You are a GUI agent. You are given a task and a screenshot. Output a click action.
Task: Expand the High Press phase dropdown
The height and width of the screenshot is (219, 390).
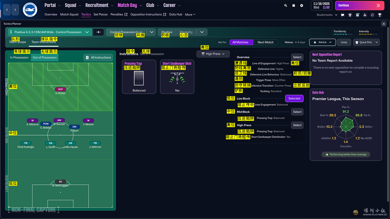coord(213,54)
